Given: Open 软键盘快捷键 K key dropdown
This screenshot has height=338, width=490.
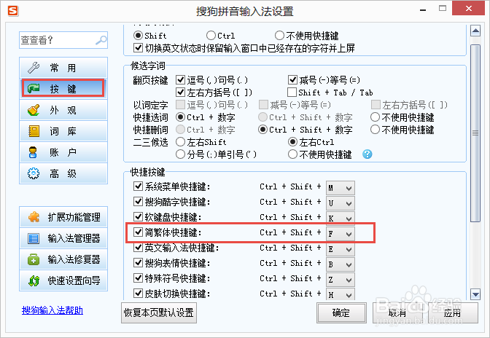Looking at the screenshot, I should [341, 218].
